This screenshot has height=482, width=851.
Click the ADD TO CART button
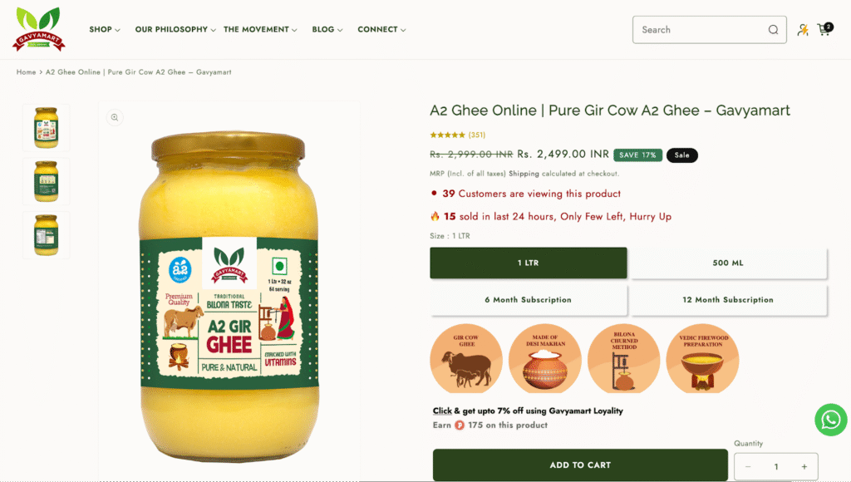580,465
